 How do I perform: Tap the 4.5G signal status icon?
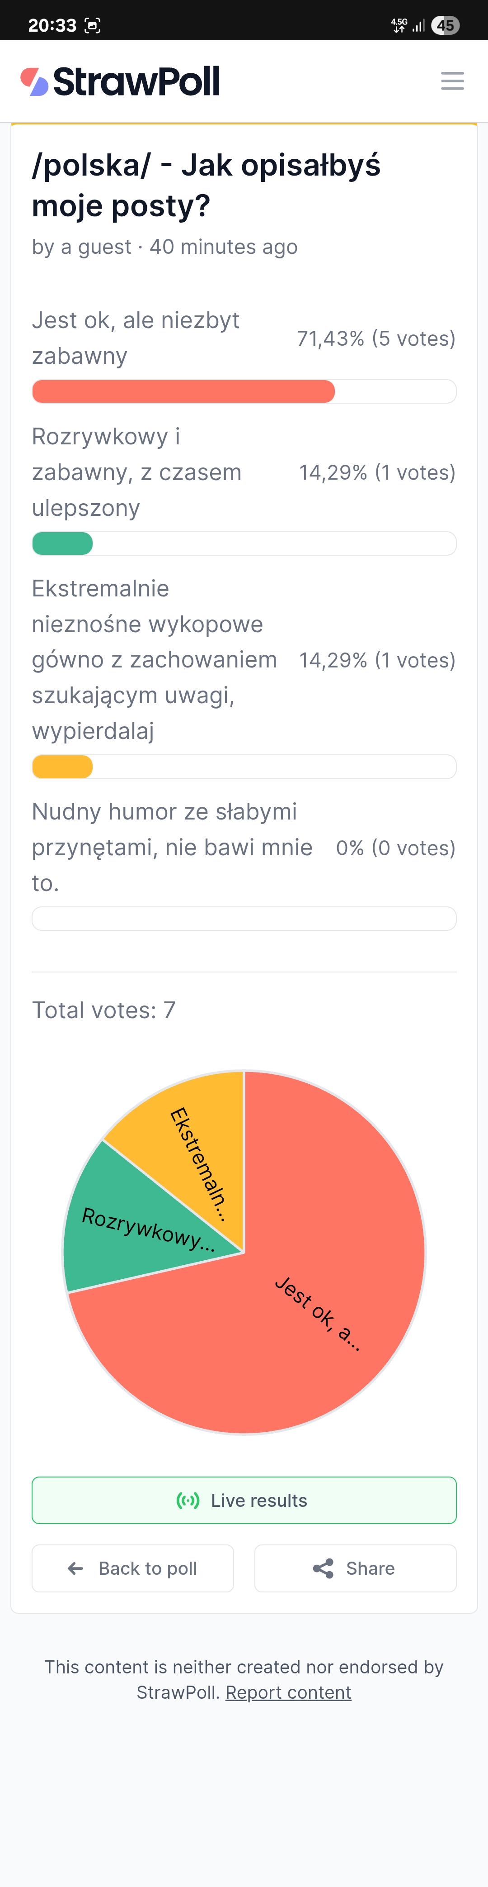coord(399,26)
